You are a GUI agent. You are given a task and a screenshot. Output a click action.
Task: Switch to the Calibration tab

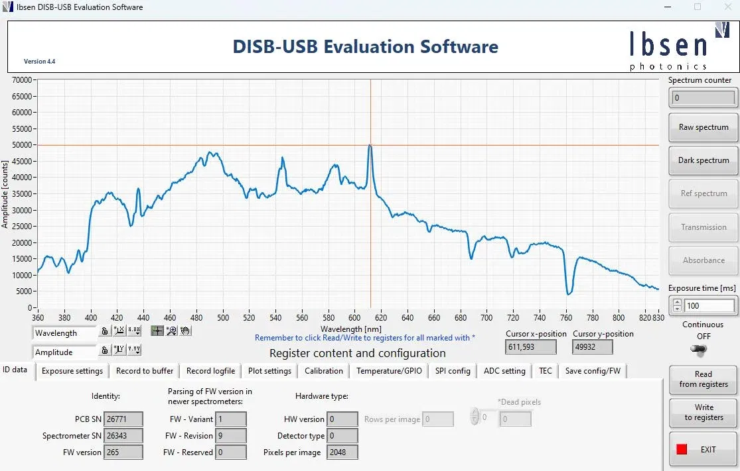[x=323, y=371]
